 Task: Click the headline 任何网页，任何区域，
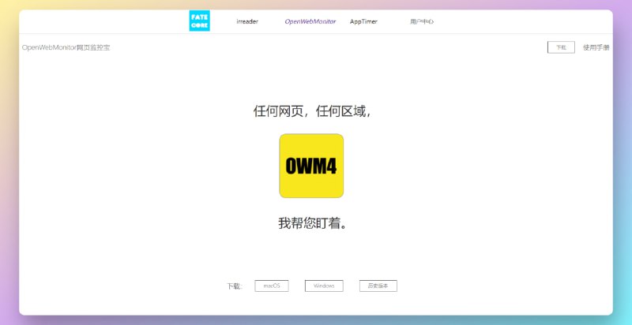pos(311,111)
